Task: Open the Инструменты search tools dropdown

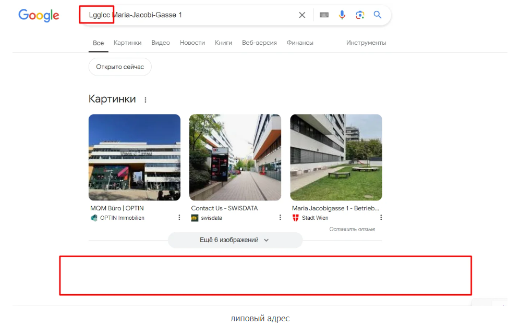Action: tap(367, 43)
